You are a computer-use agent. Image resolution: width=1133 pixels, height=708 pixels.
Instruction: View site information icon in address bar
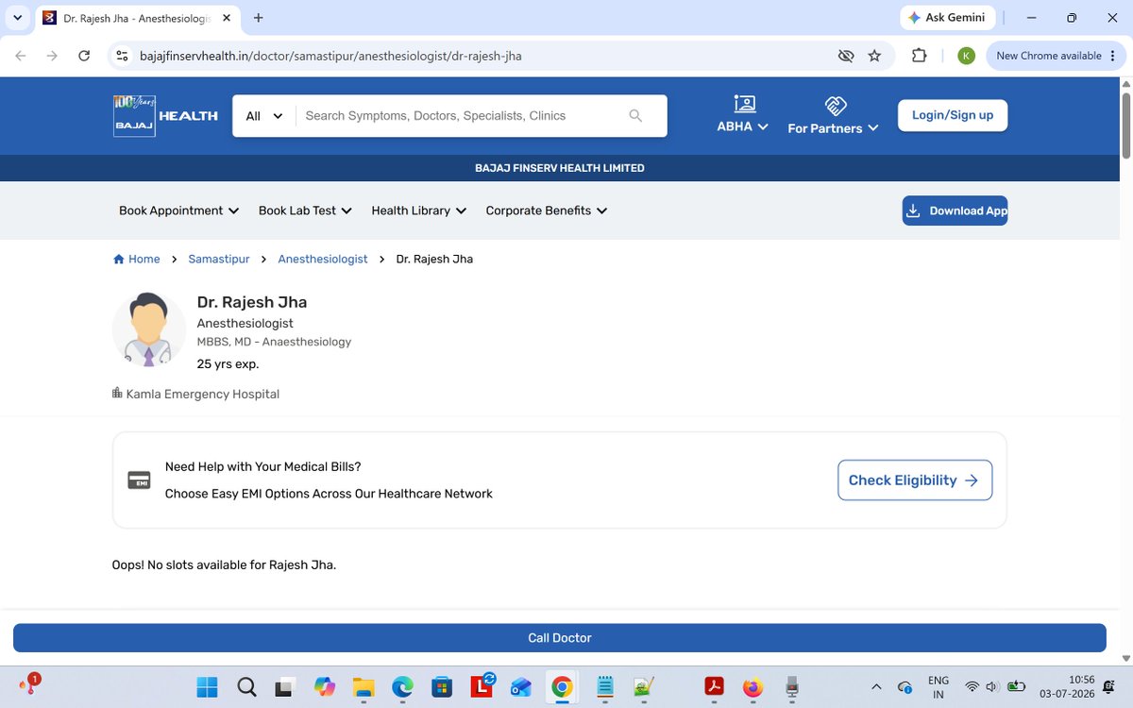click(122, 56)
